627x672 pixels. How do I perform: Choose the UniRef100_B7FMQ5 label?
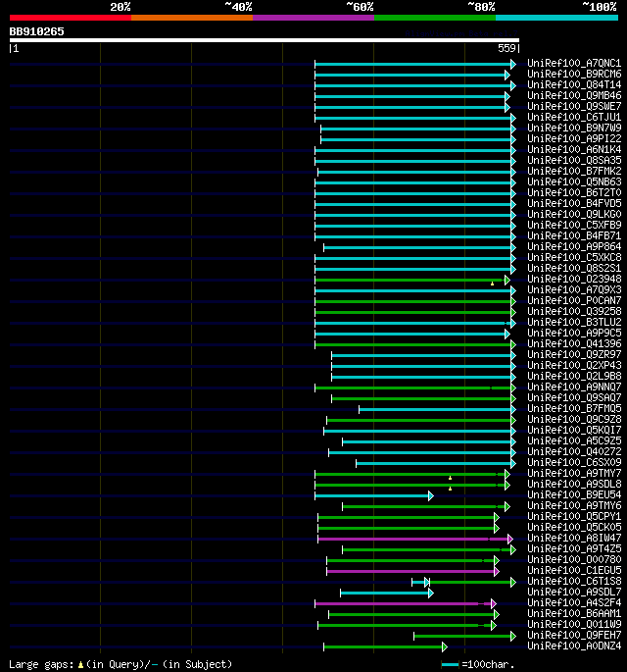[x=574, y=408]
